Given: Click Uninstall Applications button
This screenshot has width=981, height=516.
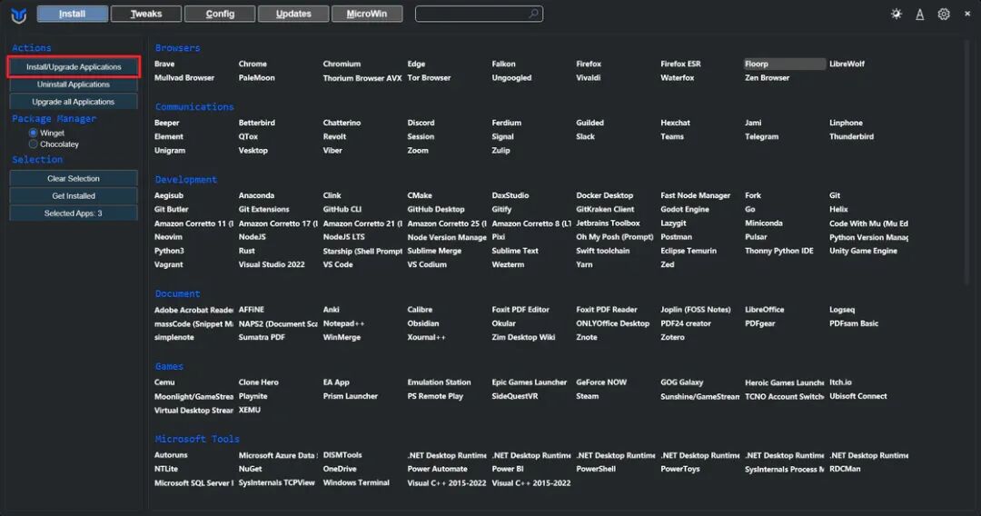Looking at the screenshot, I should pos(74,84).
